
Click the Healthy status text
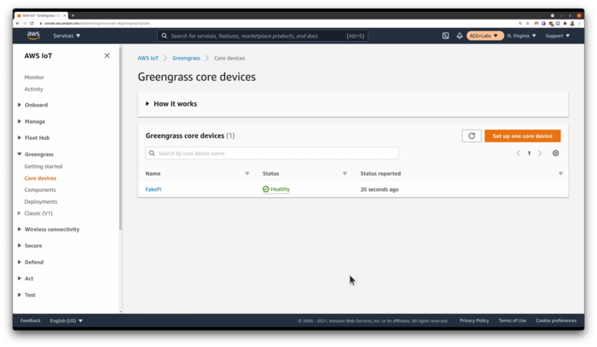pyautogui.click(x=281, y=189)
